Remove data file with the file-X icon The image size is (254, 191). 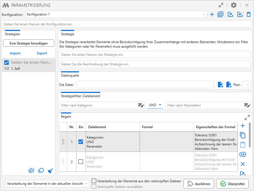(229, 85)
